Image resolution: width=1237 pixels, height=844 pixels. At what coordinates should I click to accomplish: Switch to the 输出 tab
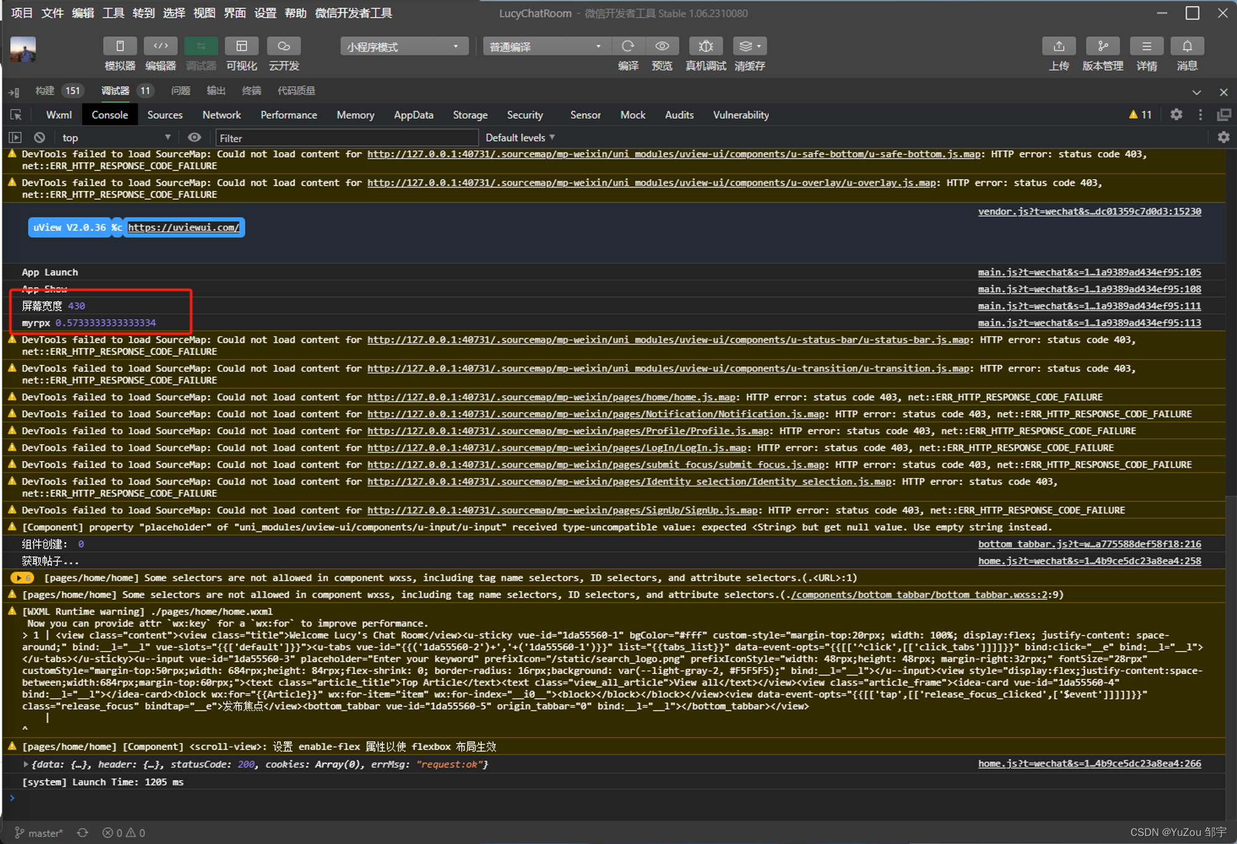click(x=216, y=91)
